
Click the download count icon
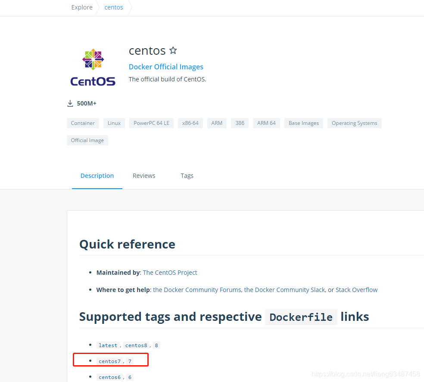coord(70,103)
